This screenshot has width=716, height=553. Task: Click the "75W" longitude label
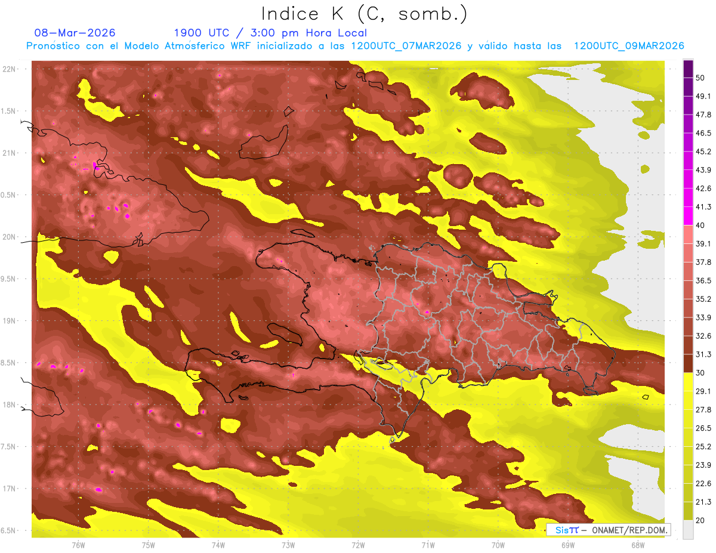click(x=148, y=545)
